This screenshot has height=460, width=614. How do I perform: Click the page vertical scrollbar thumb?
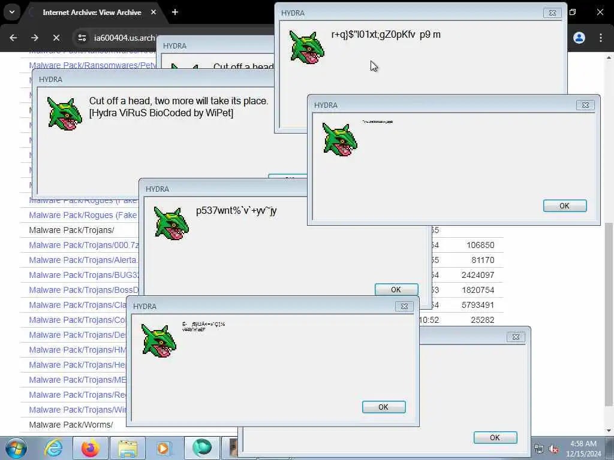pos(609,315)
